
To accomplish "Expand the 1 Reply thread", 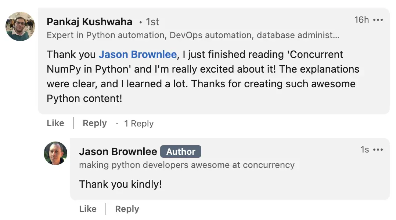I will click(139, 124).
